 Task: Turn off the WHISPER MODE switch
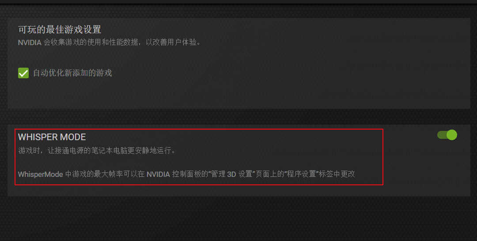(x=447, y=135)
